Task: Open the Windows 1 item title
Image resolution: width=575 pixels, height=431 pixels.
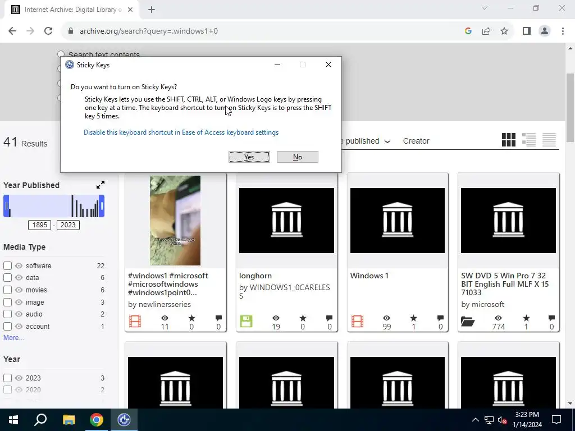Action: 369,276
